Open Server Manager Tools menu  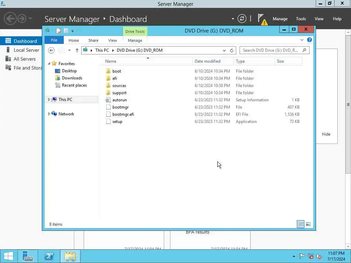pos(301,19)
